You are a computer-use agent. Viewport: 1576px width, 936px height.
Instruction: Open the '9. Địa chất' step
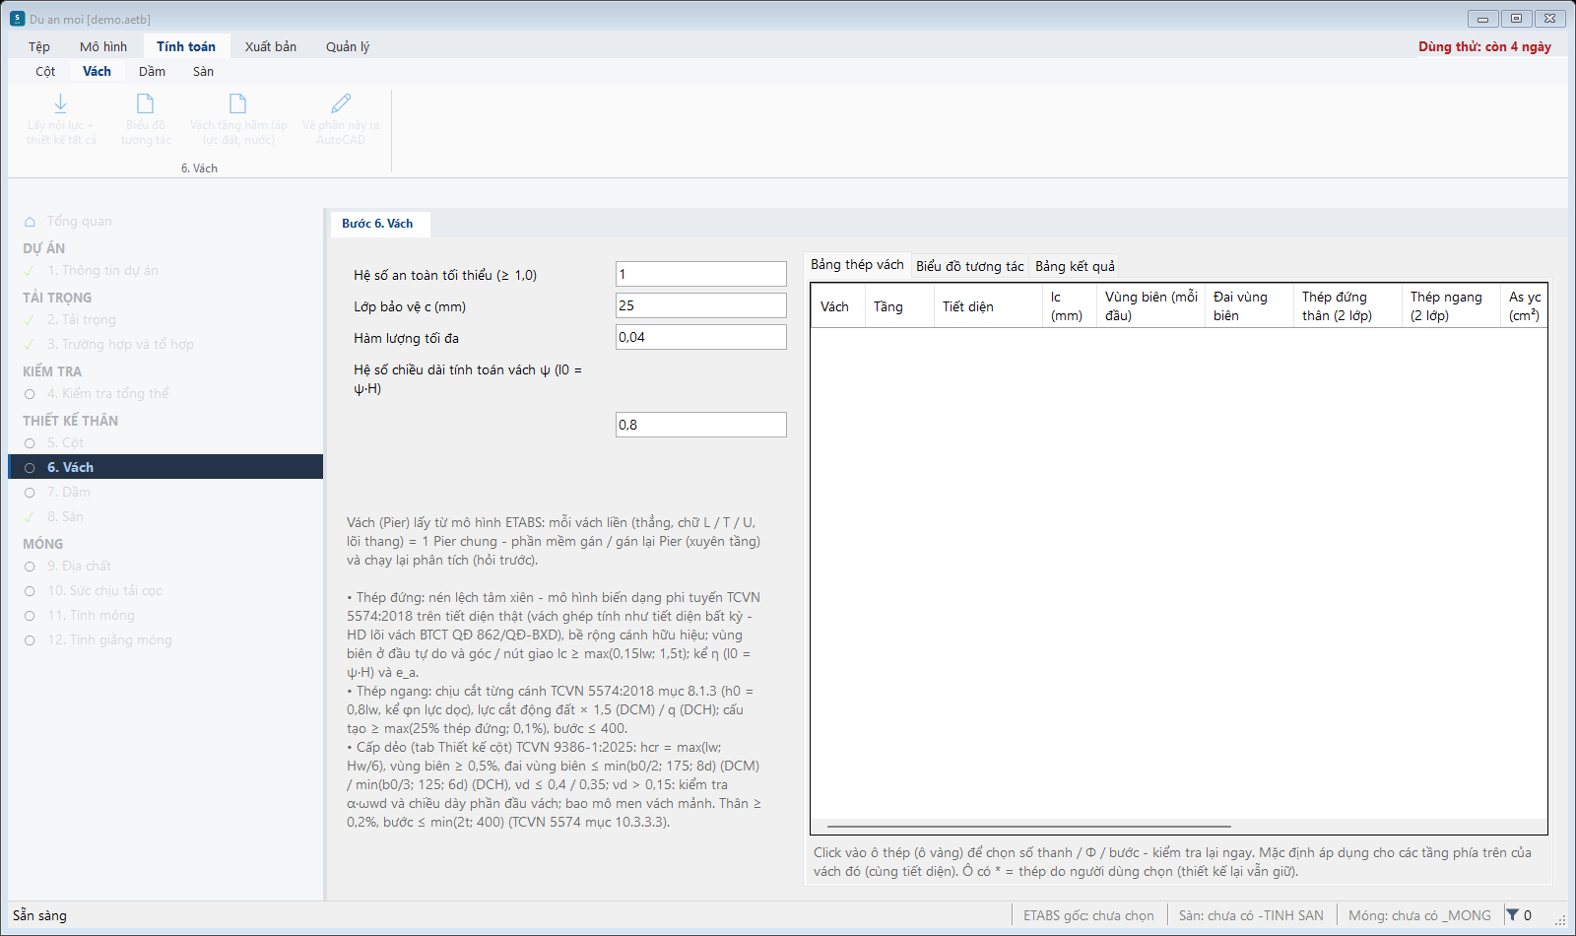pos(79,566)
